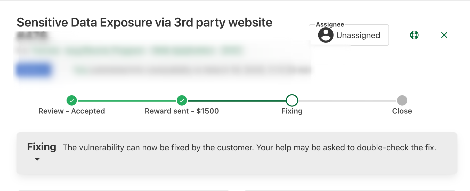Select the Fixing step circle marker

click(x=292, y=100)
